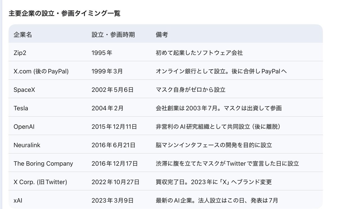The width and height of the screenshot is (337, 209).
Task: Select the OpenAI company cell
Action: coord(24,127)
